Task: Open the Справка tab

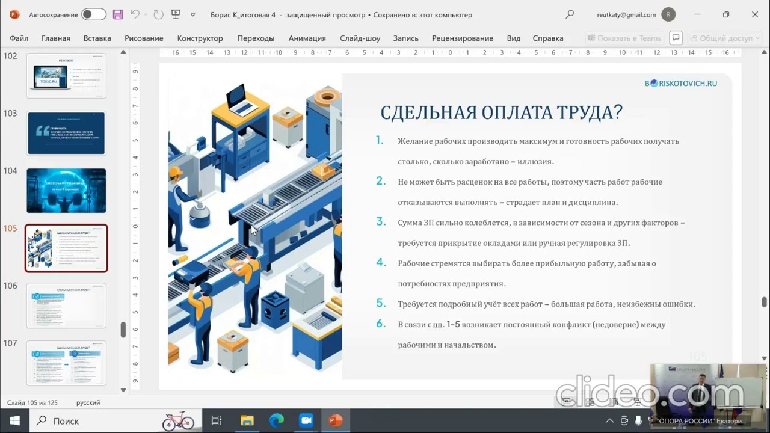Action: 548,38
